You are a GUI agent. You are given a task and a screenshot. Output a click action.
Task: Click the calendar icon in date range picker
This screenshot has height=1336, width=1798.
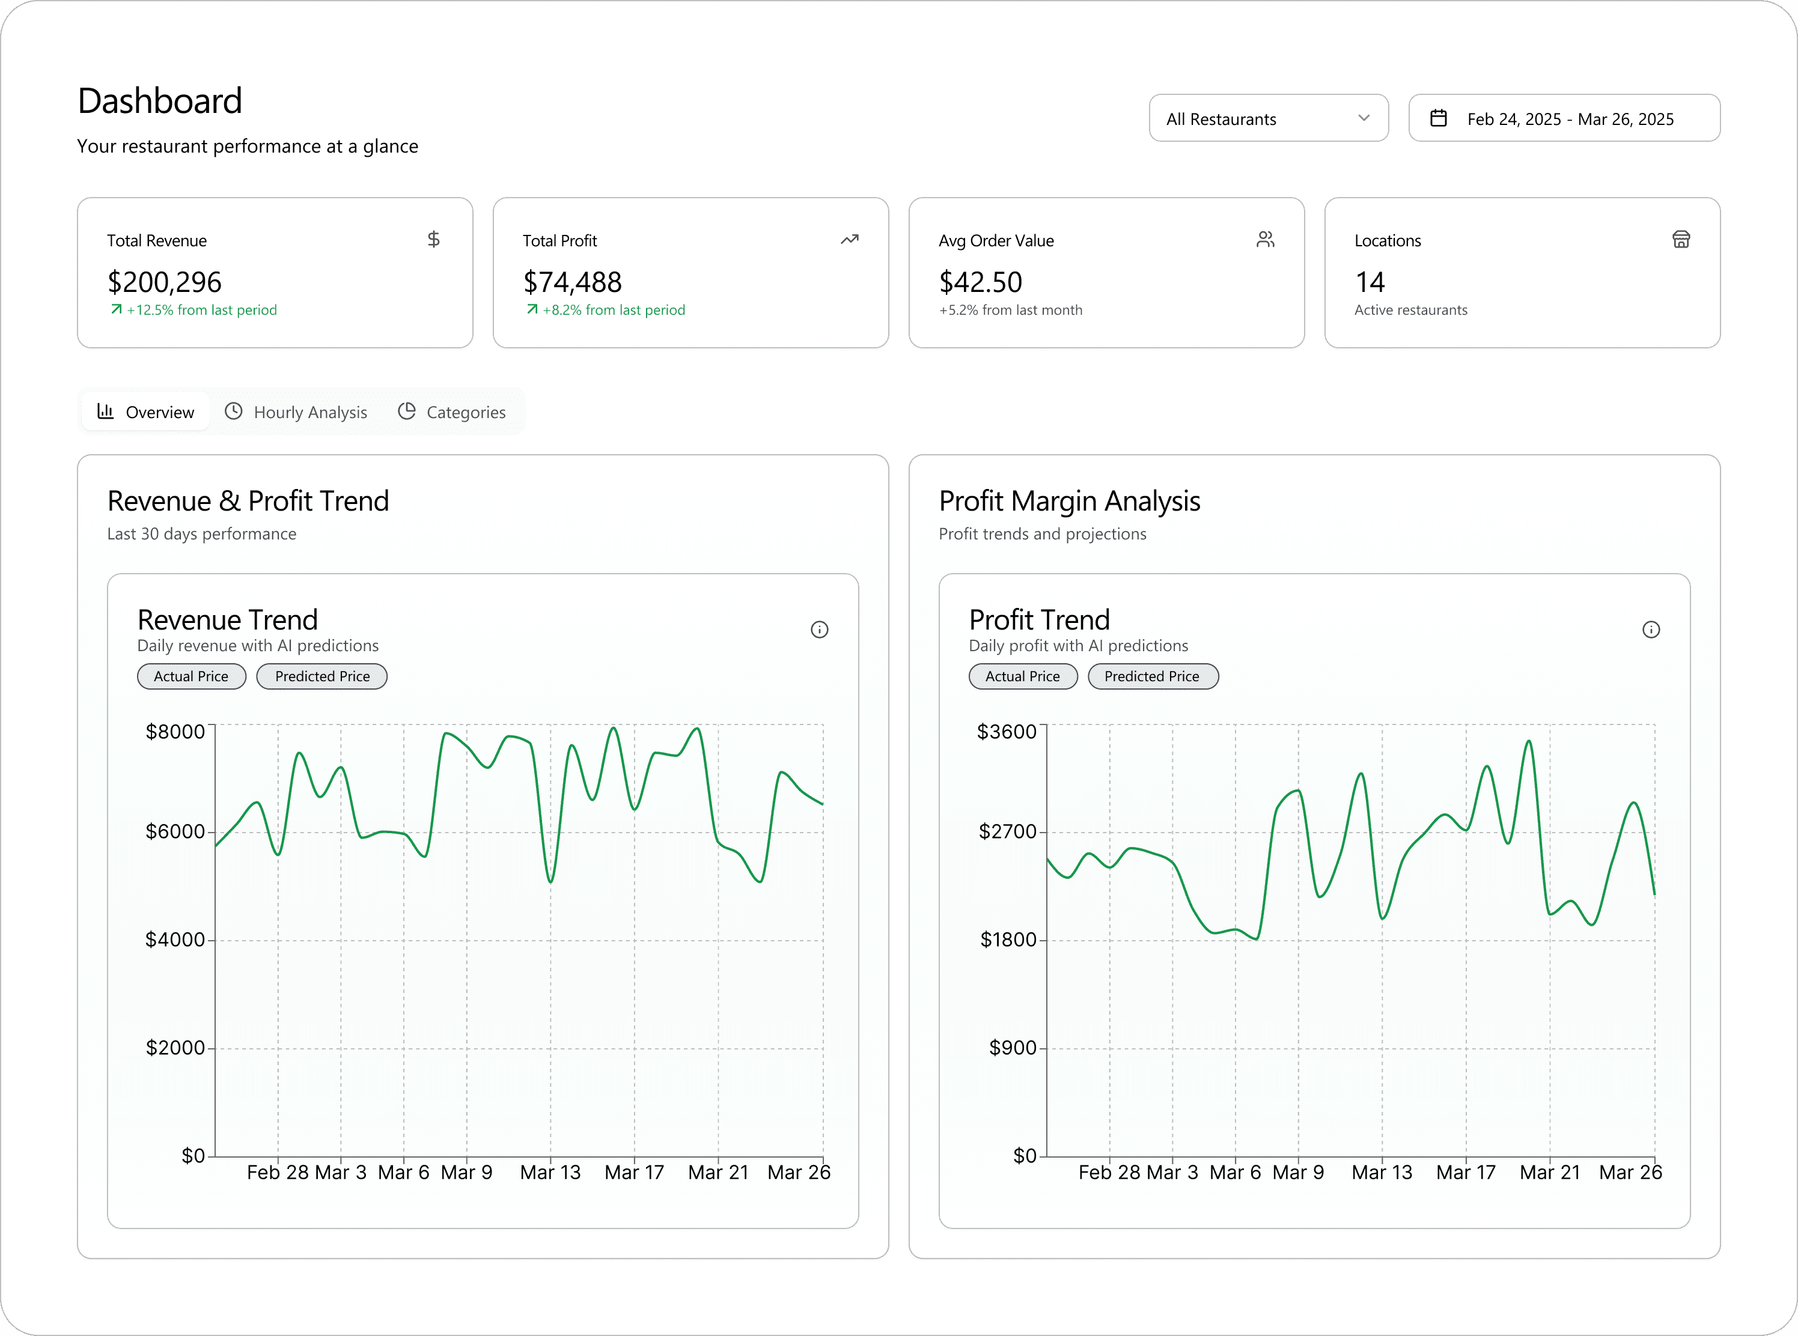(1438, 118)
